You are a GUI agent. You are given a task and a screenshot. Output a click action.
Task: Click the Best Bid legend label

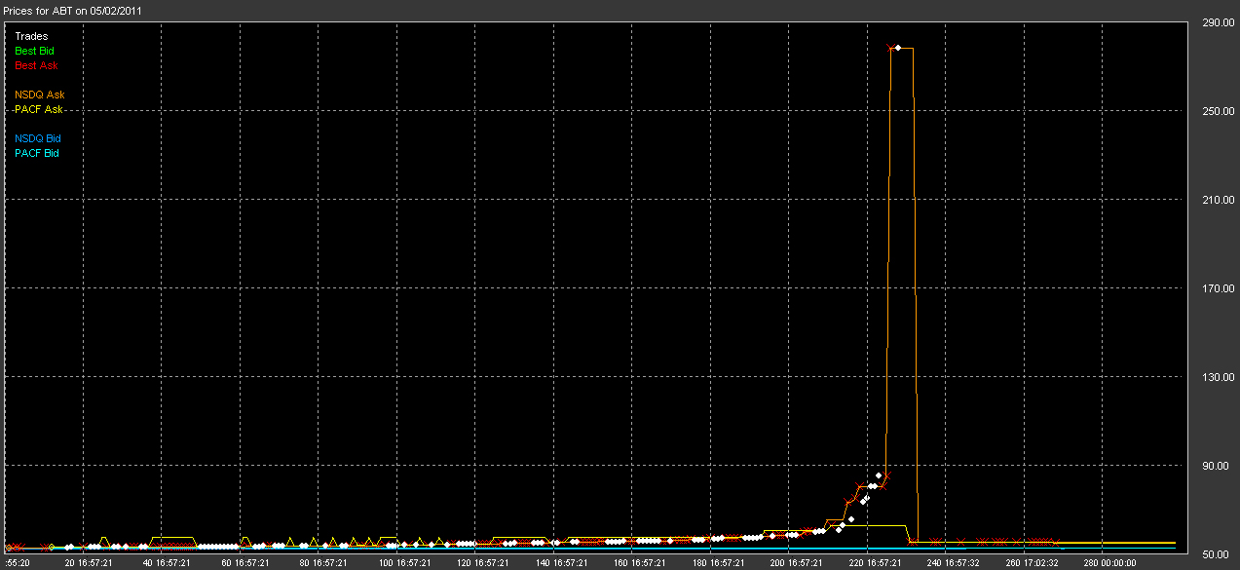tap(35, 51)
